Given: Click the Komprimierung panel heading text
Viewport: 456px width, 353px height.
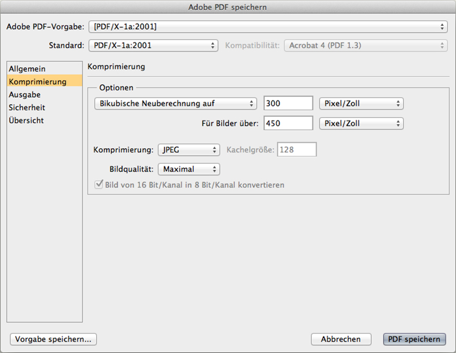Looking at the screenshot, I should [x=116, y=67].
